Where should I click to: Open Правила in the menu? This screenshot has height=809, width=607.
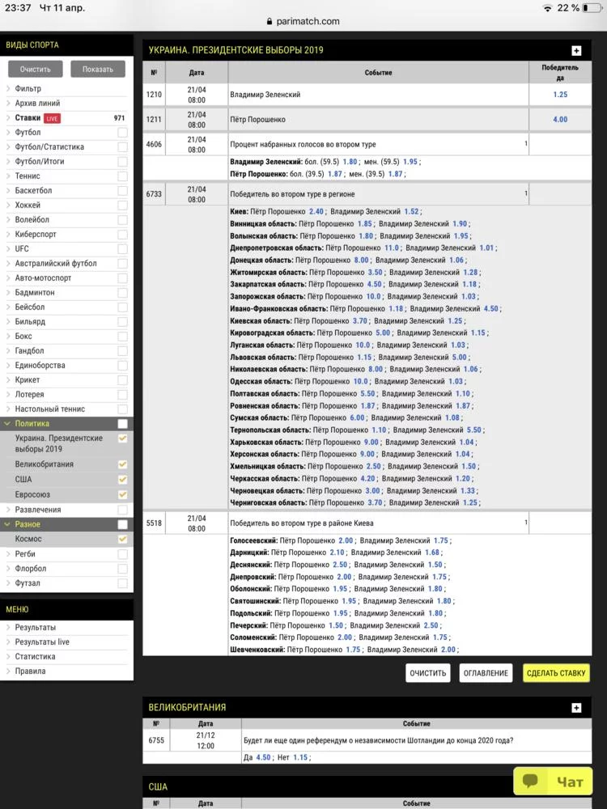tap(30, 671)
